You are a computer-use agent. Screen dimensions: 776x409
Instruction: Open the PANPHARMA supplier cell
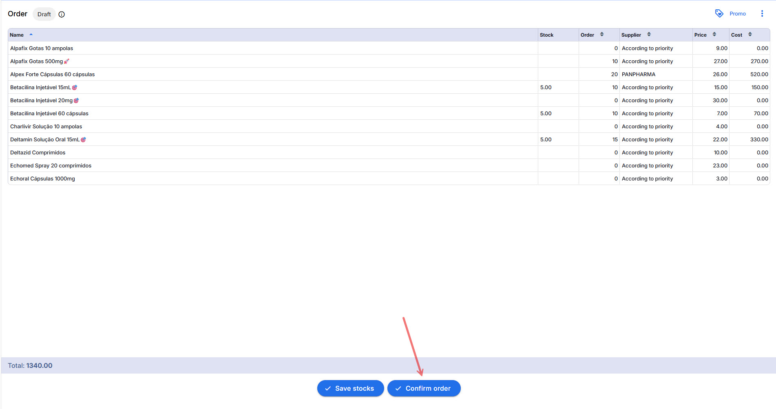pyautogui.click(x=656, y=74)
